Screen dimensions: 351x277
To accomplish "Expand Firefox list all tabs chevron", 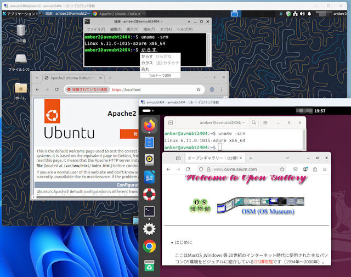I will pyautogui.click(x=287, y=158).
